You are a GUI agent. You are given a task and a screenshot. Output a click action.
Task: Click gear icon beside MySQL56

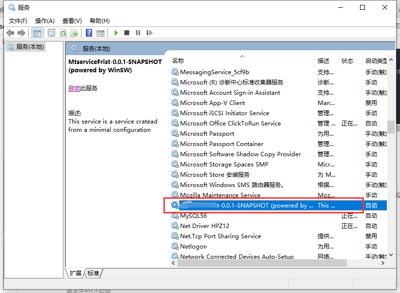tap(175, 215)
